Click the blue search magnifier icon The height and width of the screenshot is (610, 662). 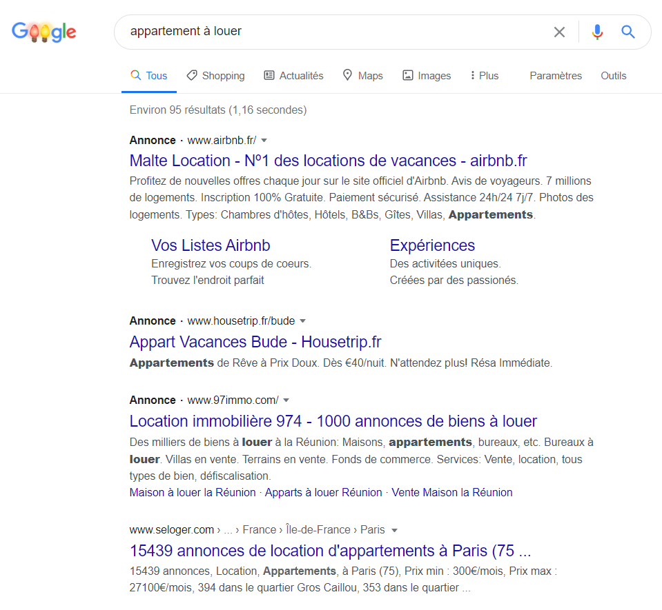(627, 32)
